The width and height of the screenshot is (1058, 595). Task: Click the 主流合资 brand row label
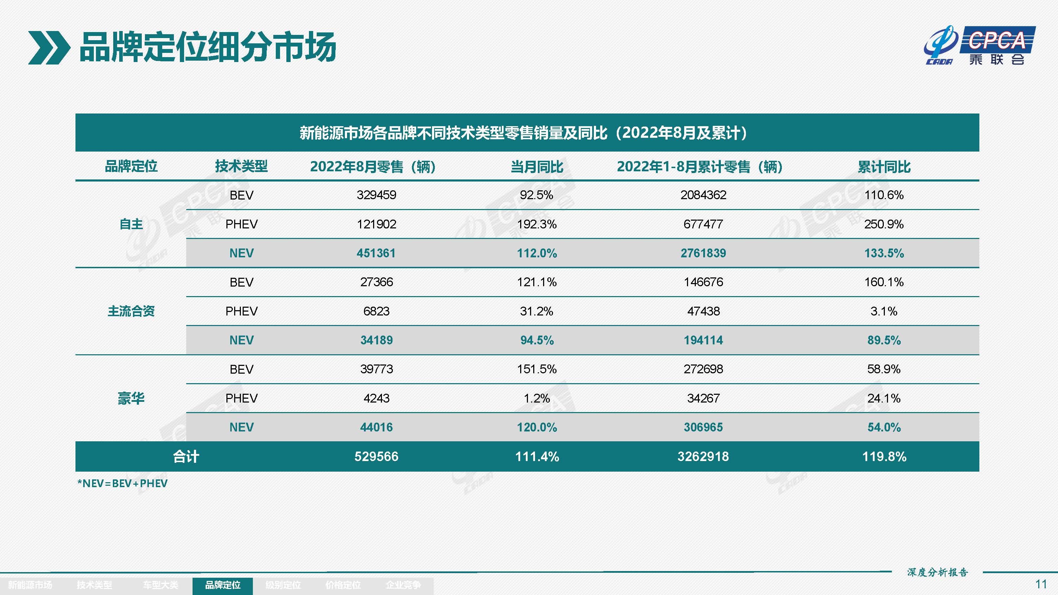click(x=131, y=311)
